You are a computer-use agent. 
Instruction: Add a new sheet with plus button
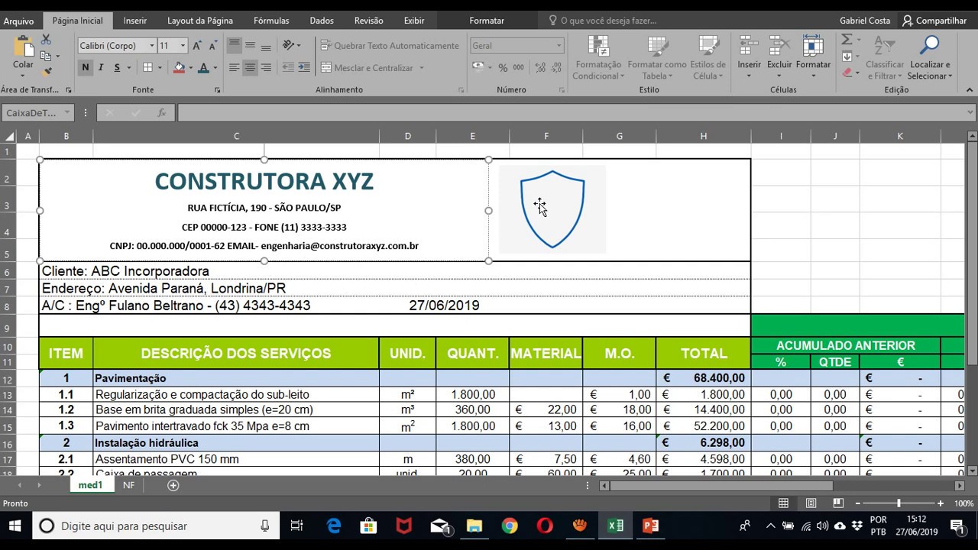tap(173, 485)
